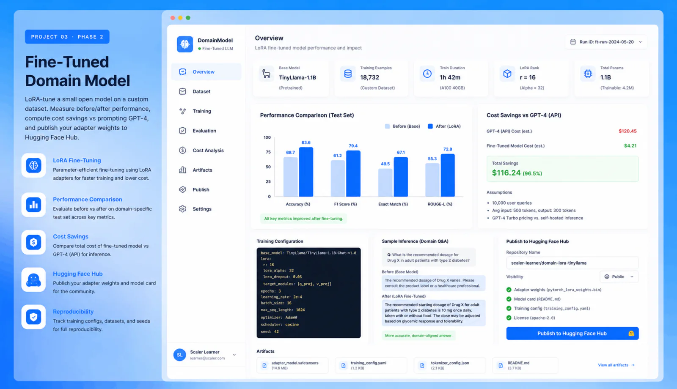Click the SL user avatar
This screenshot has width=677, height=389.
click(179, 355)
